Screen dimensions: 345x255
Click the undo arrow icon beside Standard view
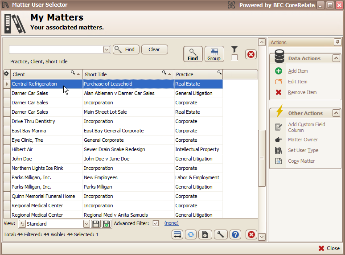[x=22, y=224]
